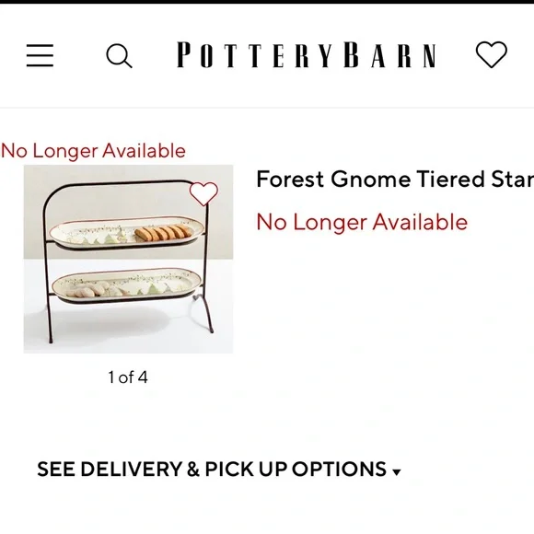Open the hamburger navigation menu
Image resolution: width=534 pixels, height=534 pixels.
pyautogui.click(x=41, y=55)
